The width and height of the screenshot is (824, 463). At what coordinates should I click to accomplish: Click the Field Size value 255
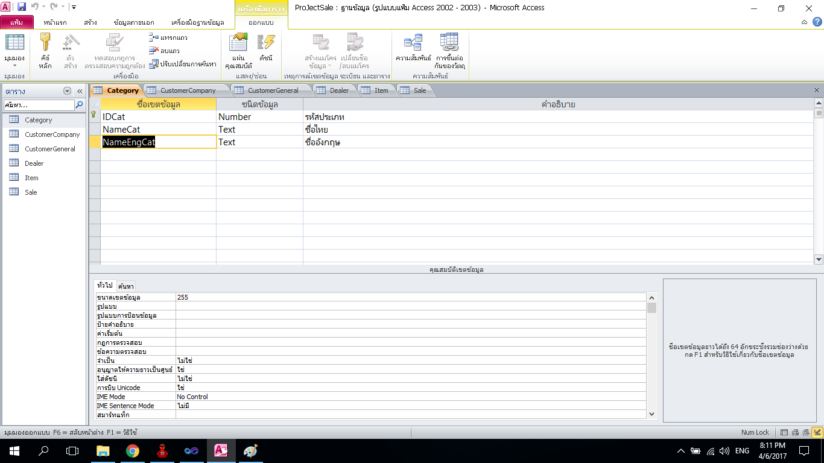tap(411, 297)
